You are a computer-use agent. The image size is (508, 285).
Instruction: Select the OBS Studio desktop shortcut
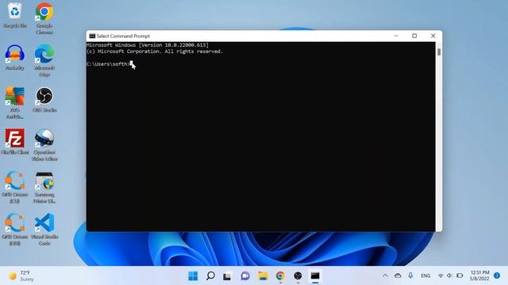44,100
